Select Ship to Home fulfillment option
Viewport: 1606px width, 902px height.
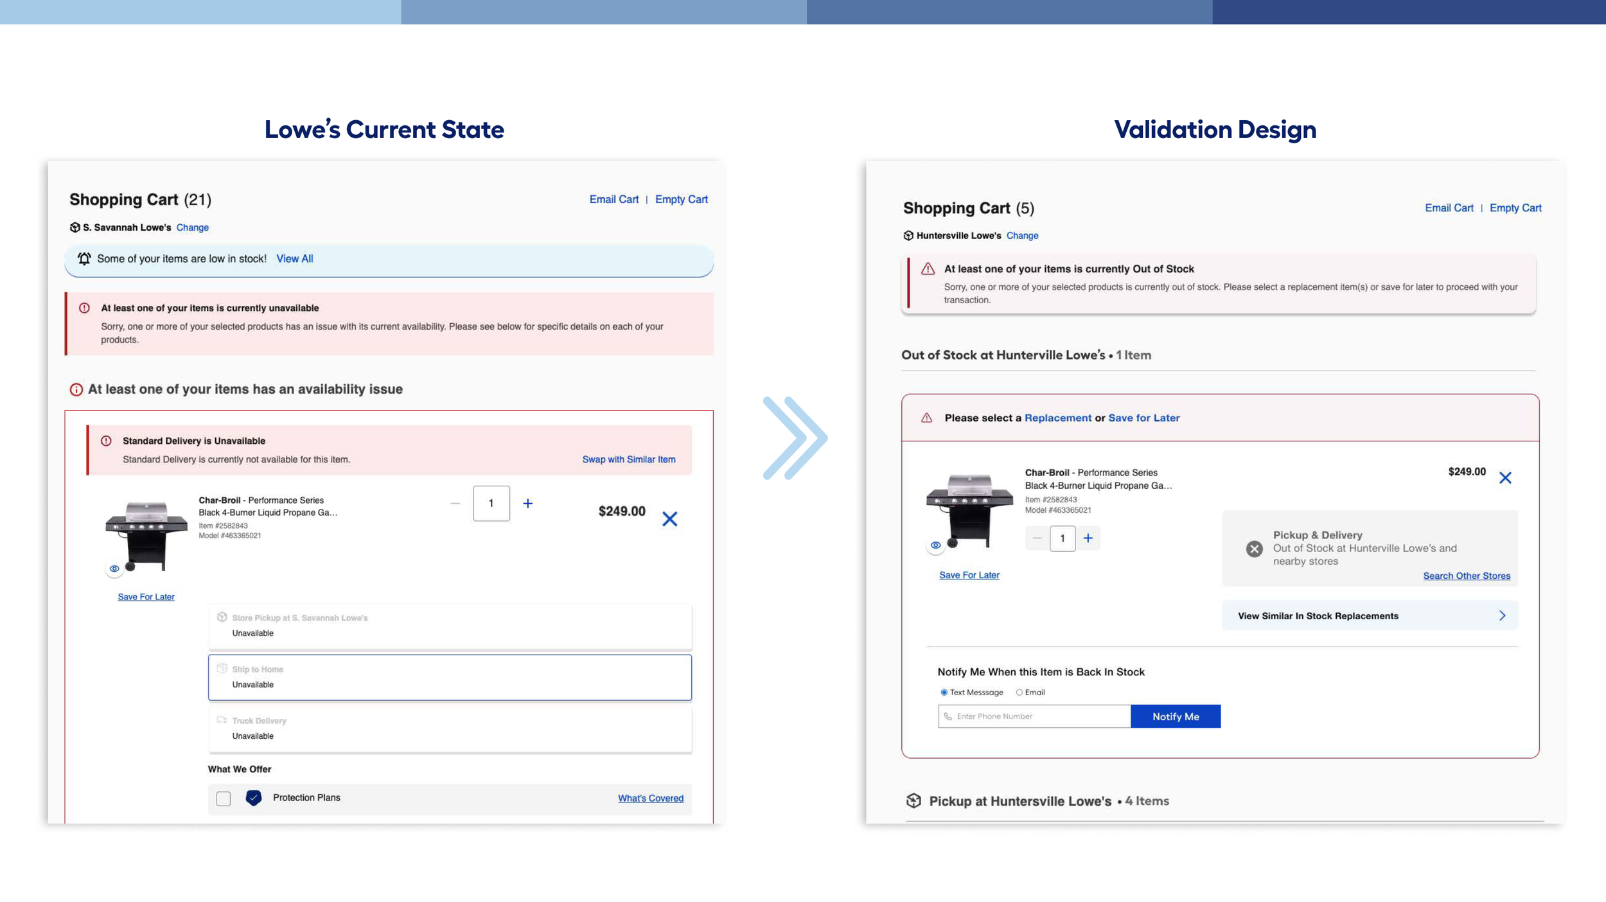[x=450, y=677]
